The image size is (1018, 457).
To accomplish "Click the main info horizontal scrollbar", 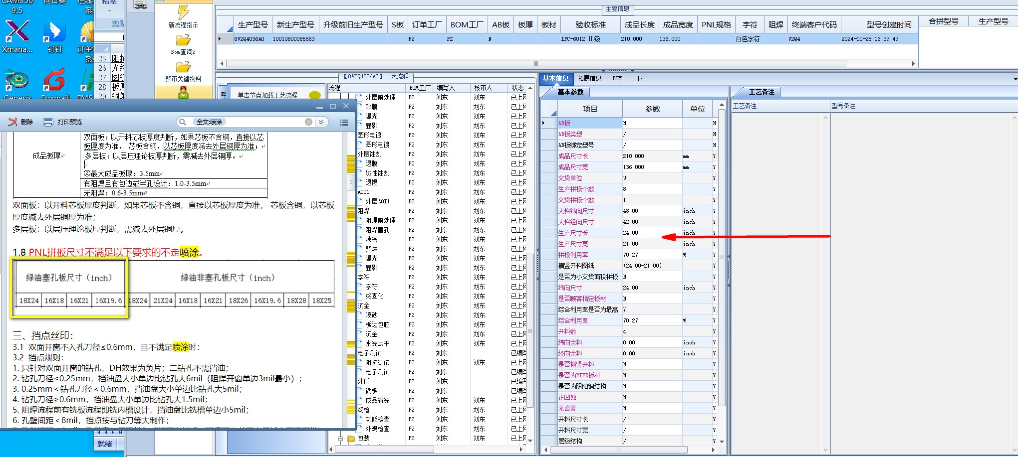I will click(536, 64).
